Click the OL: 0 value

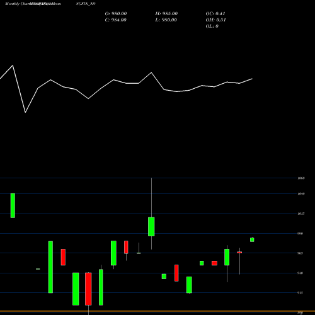pyautogui.click(x=212, y=26)
